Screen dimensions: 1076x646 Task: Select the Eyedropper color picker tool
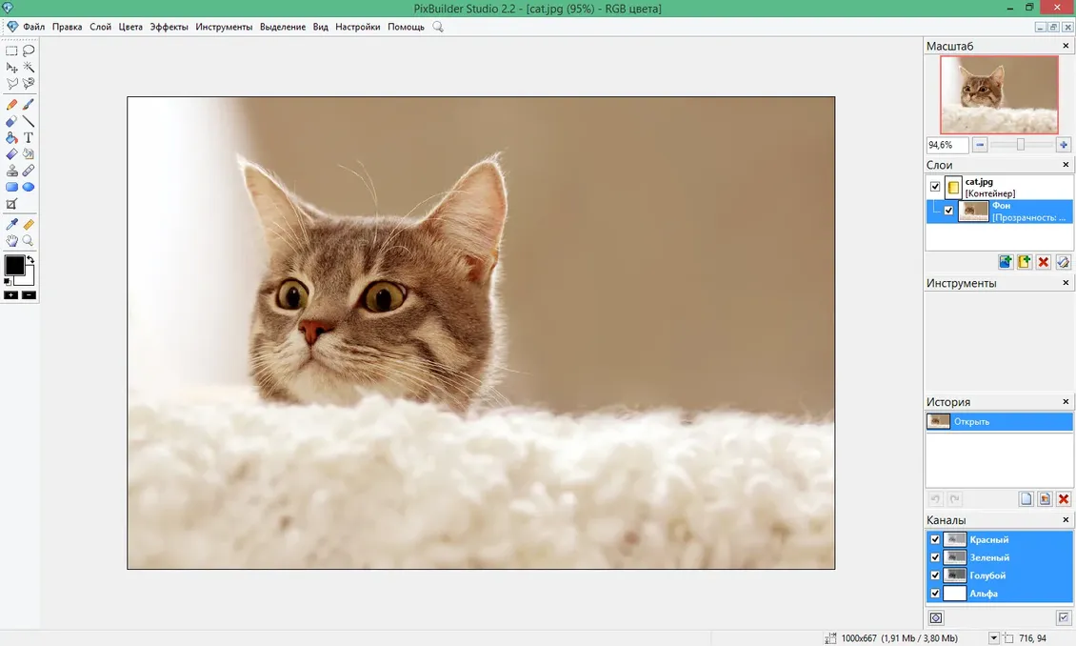click(x=11, y=225)
